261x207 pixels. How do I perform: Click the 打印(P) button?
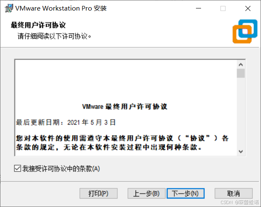tap(98, 193)
